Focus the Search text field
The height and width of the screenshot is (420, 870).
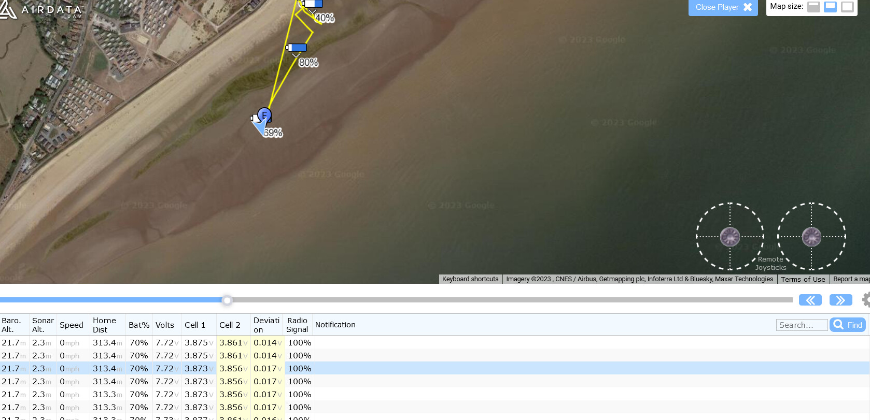point(802,325)
